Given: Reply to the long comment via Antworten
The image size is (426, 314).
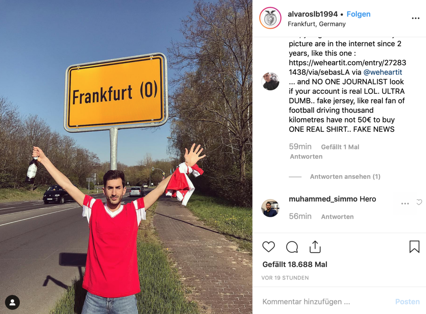Looking at the screenshot, I should pyautogui.click(x=306, y=157).
